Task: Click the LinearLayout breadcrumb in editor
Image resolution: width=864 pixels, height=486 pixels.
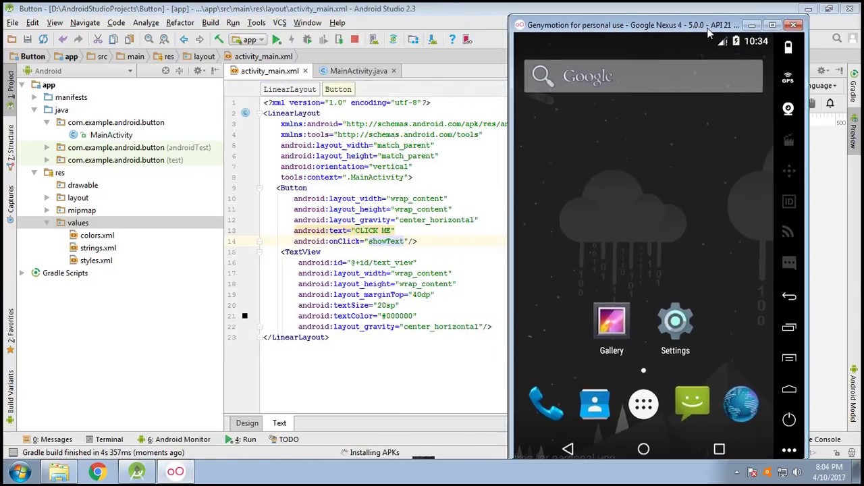Action: 290,89
